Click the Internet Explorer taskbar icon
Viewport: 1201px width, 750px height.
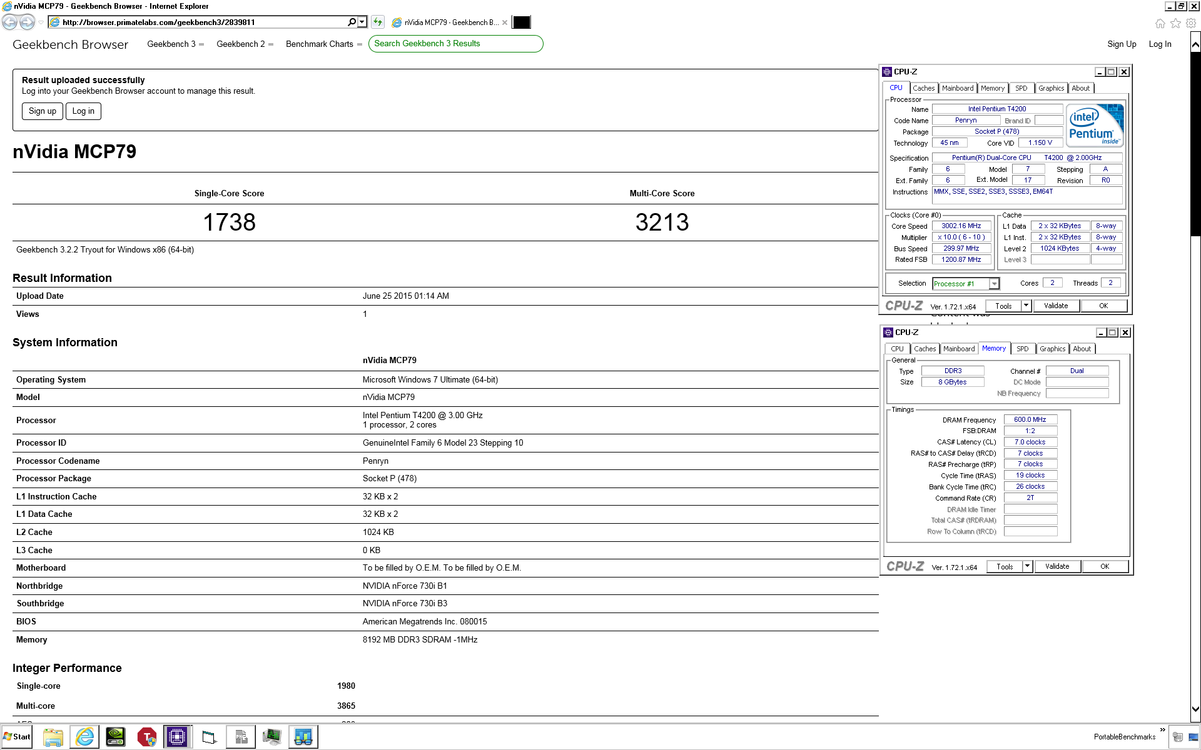click(x=84, y=737)
